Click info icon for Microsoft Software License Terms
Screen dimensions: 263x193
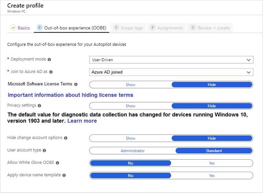click(76, 84)
